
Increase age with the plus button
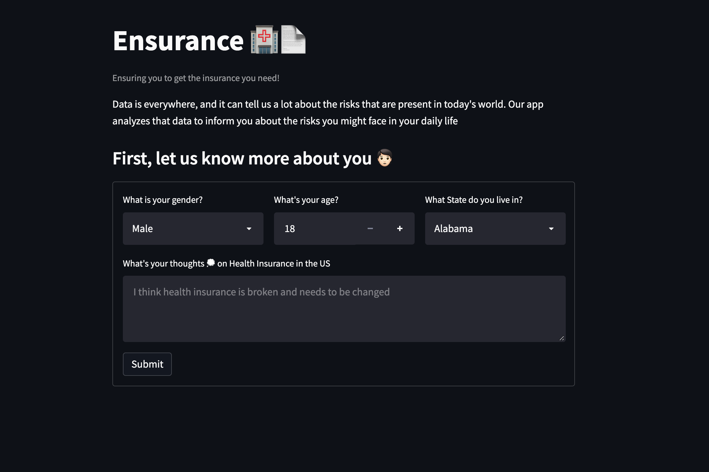point(400,228)
